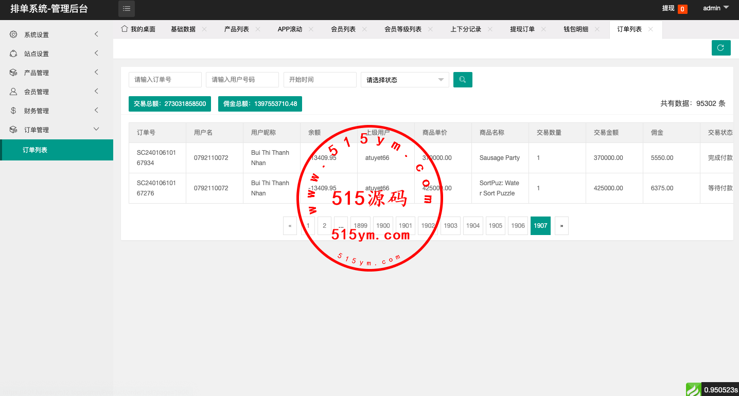Viewport: 739px width, 396px height.
Task: Click the 开始时间 date field
Action: pyautogui.click(x=320, y=80)
